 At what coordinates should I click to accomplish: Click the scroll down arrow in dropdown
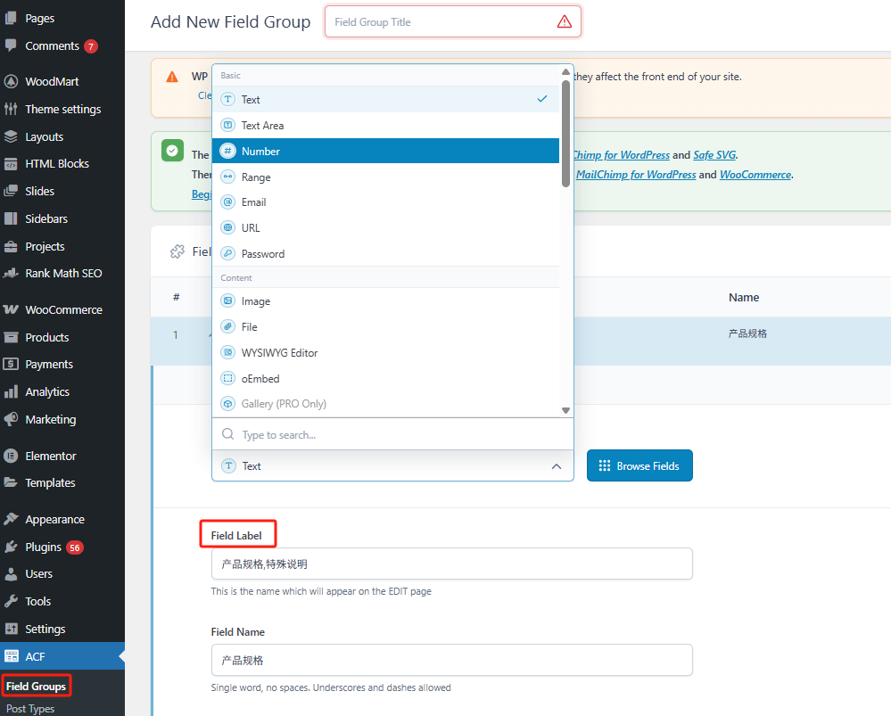click(565, 410)
